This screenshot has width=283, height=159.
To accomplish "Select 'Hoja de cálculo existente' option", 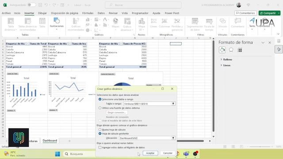I will pos(100,133).
